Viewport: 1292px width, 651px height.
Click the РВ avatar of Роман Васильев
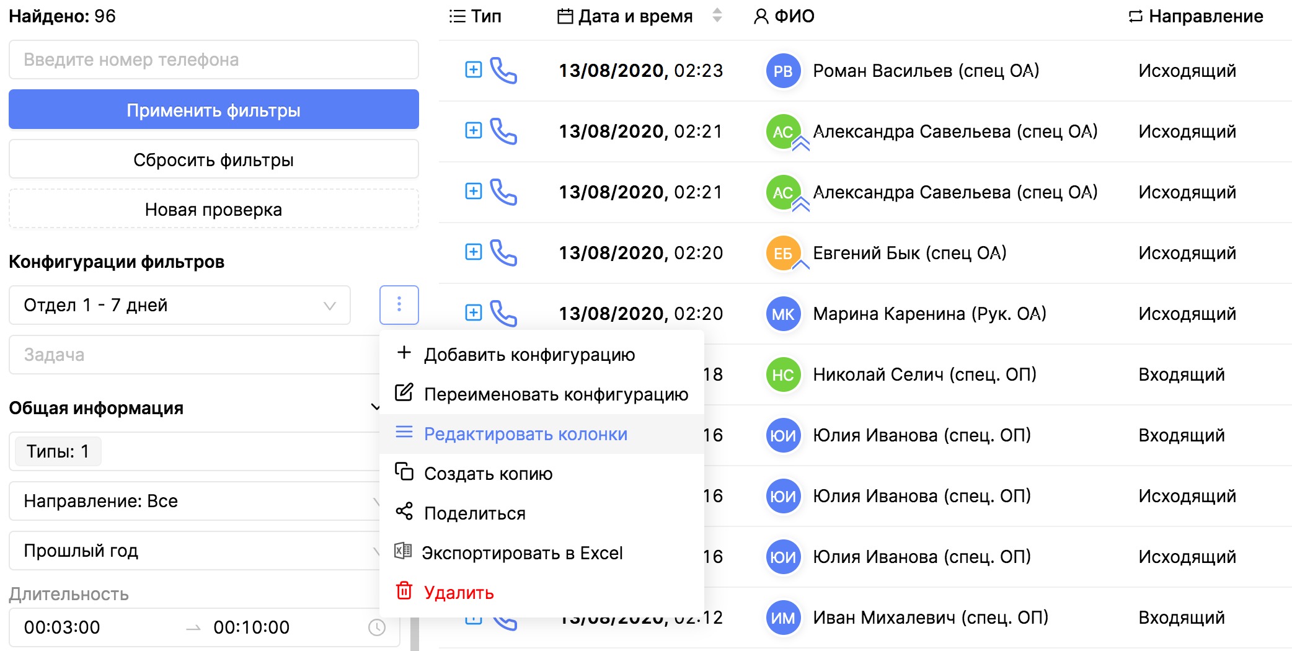[782, 71]
